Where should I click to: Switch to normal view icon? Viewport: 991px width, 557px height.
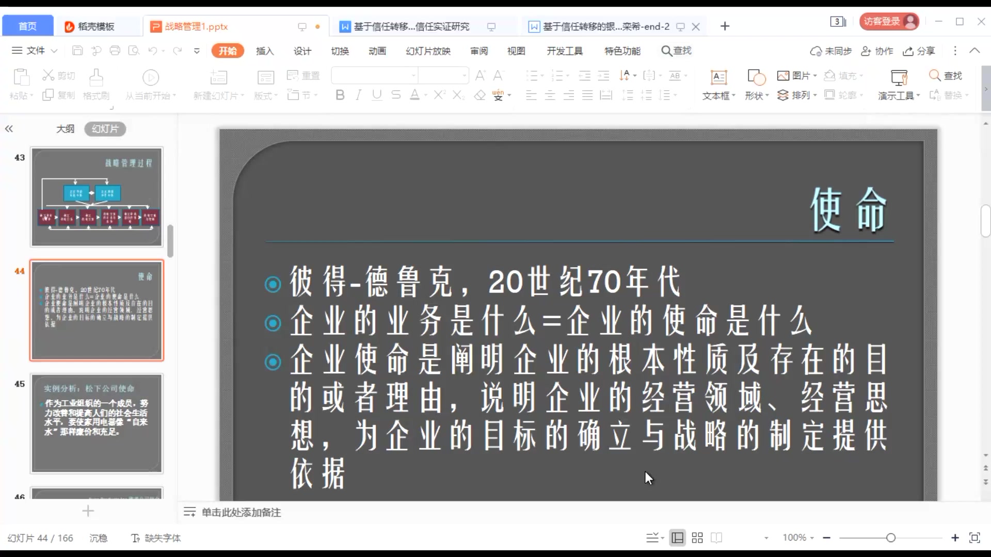677,538
